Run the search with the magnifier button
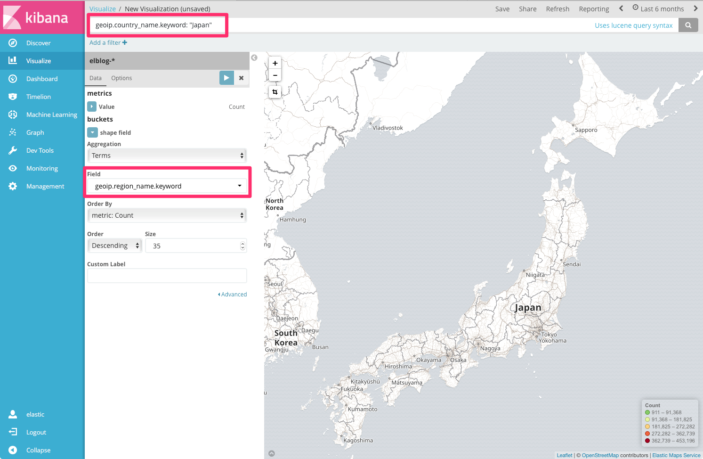Screen dimensions: 703x459 point(688,25)
